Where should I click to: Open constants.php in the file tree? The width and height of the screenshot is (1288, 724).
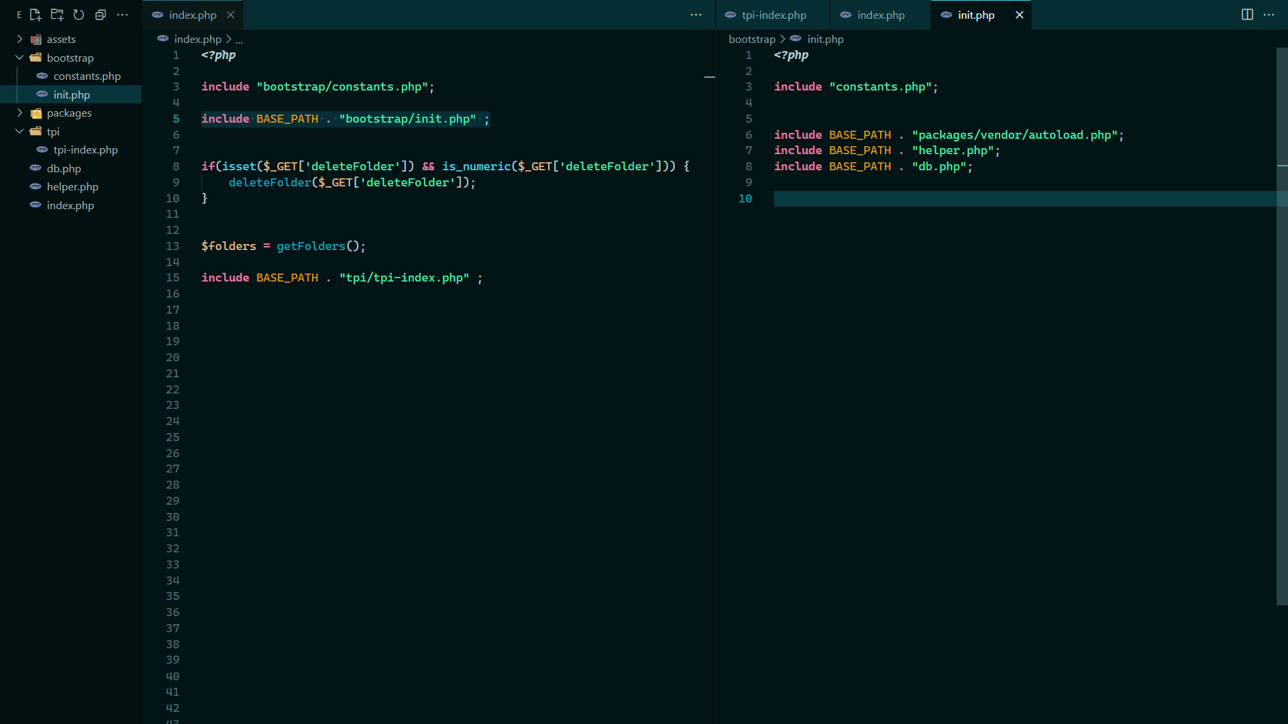click(87, 76)
